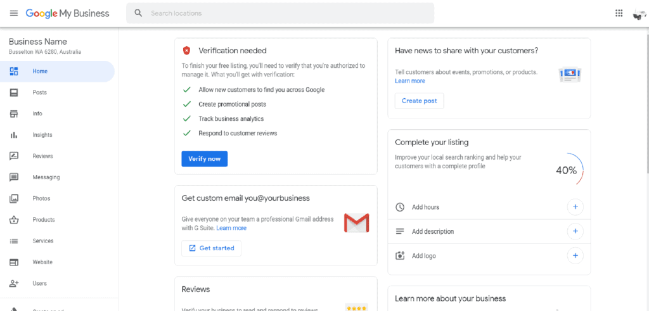This screenshot has width=649, height=311.
Task: Click the Photos icon in sidebar
Action: 14,198
